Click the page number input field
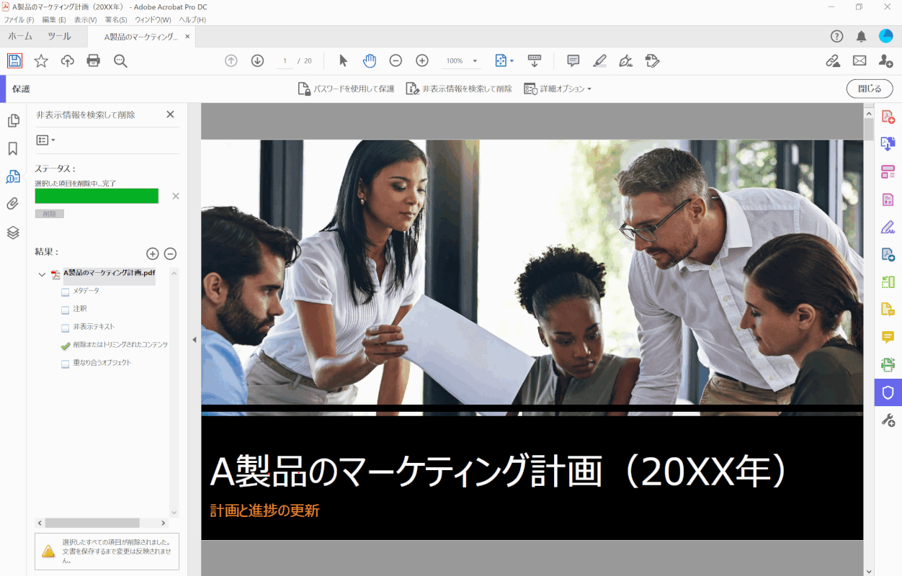 click(284, 60)
